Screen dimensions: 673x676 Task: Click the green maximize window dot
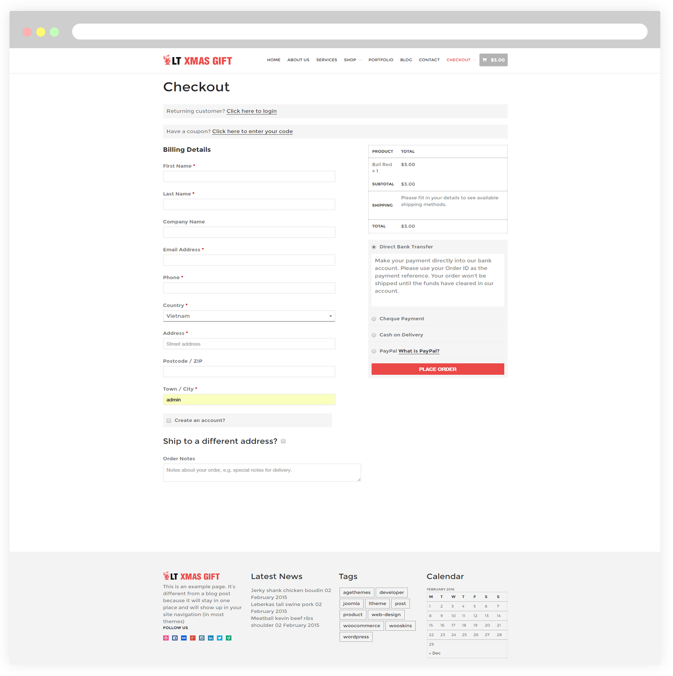tap(54, 32)
